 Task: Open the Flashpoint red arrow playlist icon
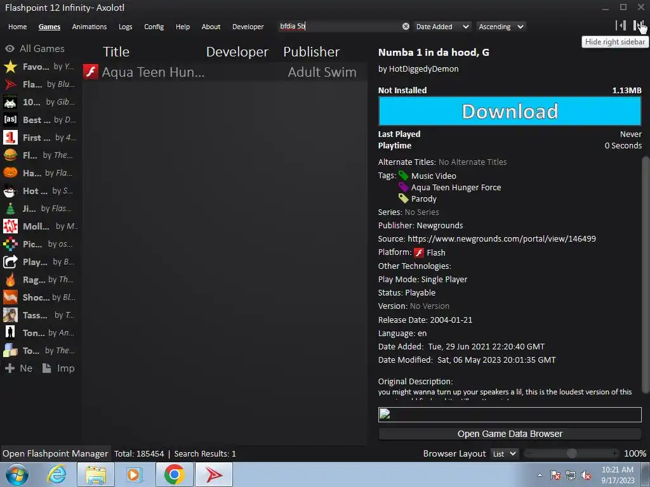click(x=10, y=84)
